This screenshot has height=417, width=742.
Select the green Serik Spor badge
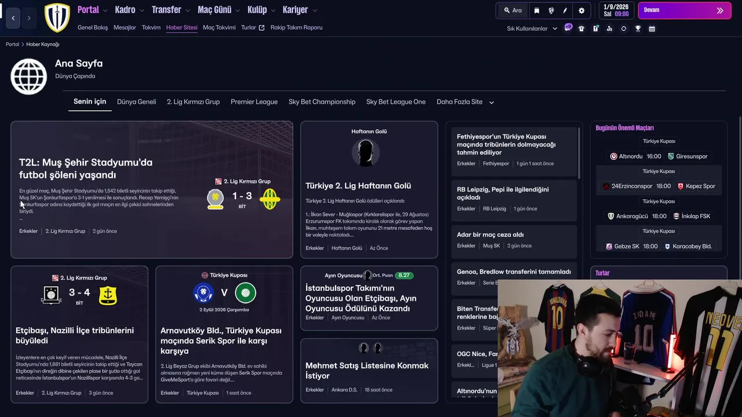click(x=246, y=293)
